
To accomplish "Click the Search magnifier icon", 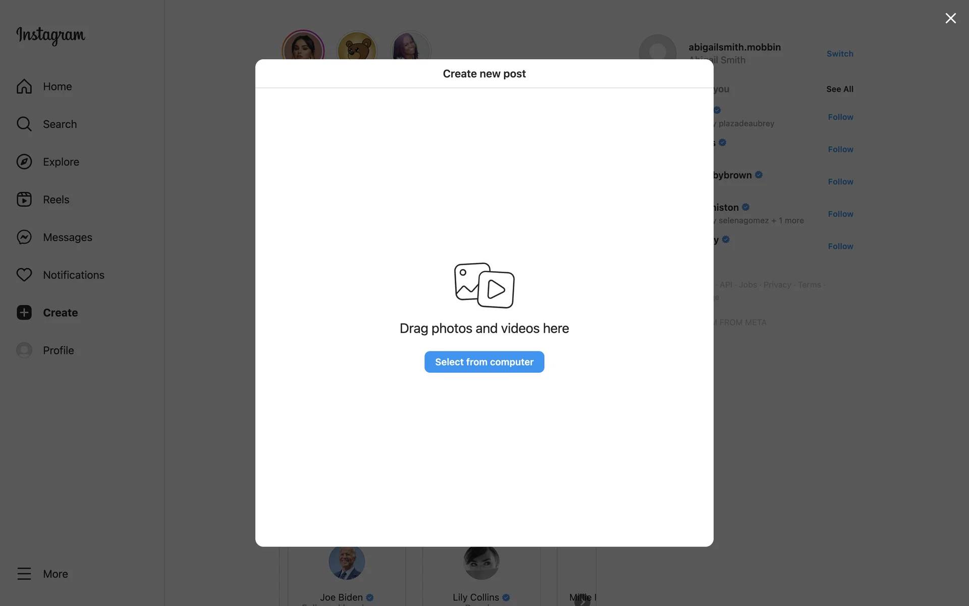I will (24, 124).
